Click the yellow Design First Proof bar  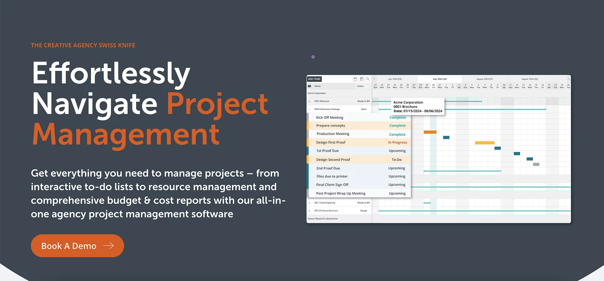(484, 143)
